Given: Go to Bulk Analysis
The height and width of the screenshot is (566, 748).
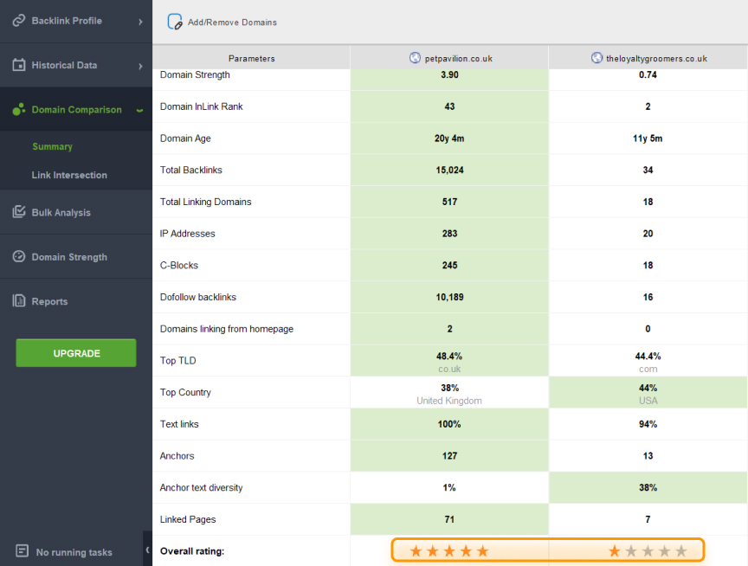Looking at the screenshot, I should pyautogui.click(x=76, y=212).
